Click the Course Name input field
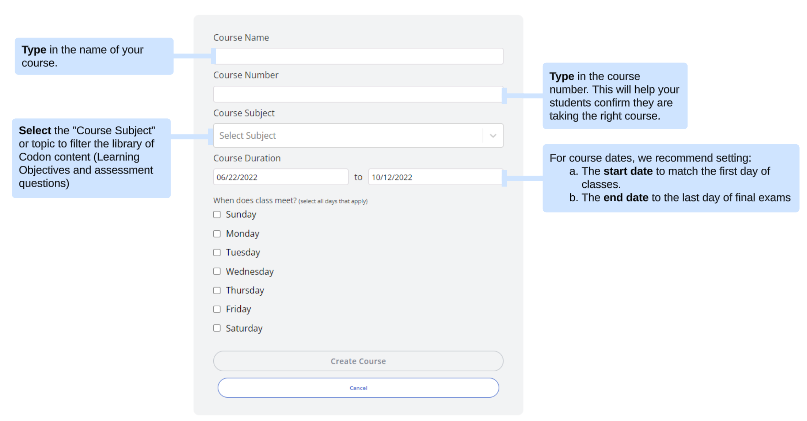Viewport: 807px width, 421px height. [x=358, y=56]
